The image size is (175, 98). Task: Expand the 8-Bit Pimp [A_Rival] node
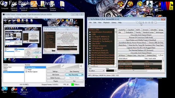[90, 51]
